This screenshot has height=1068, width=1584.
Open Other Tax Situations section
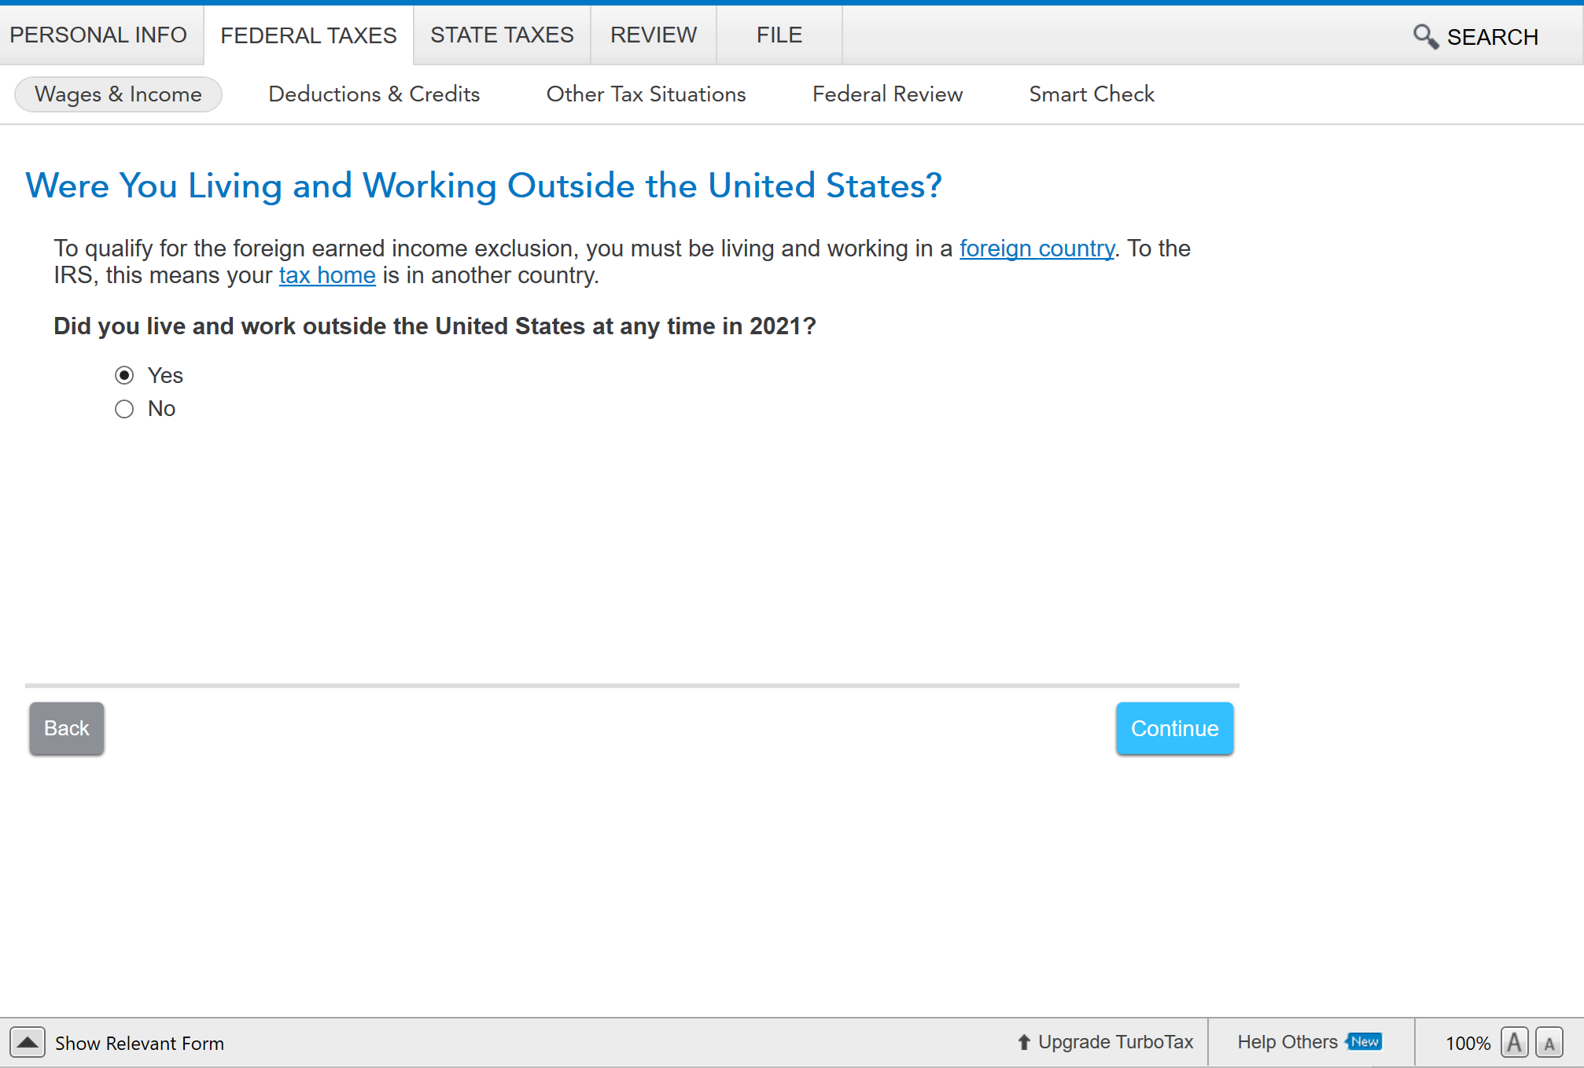pyautogui.click(x=646, y=94)
